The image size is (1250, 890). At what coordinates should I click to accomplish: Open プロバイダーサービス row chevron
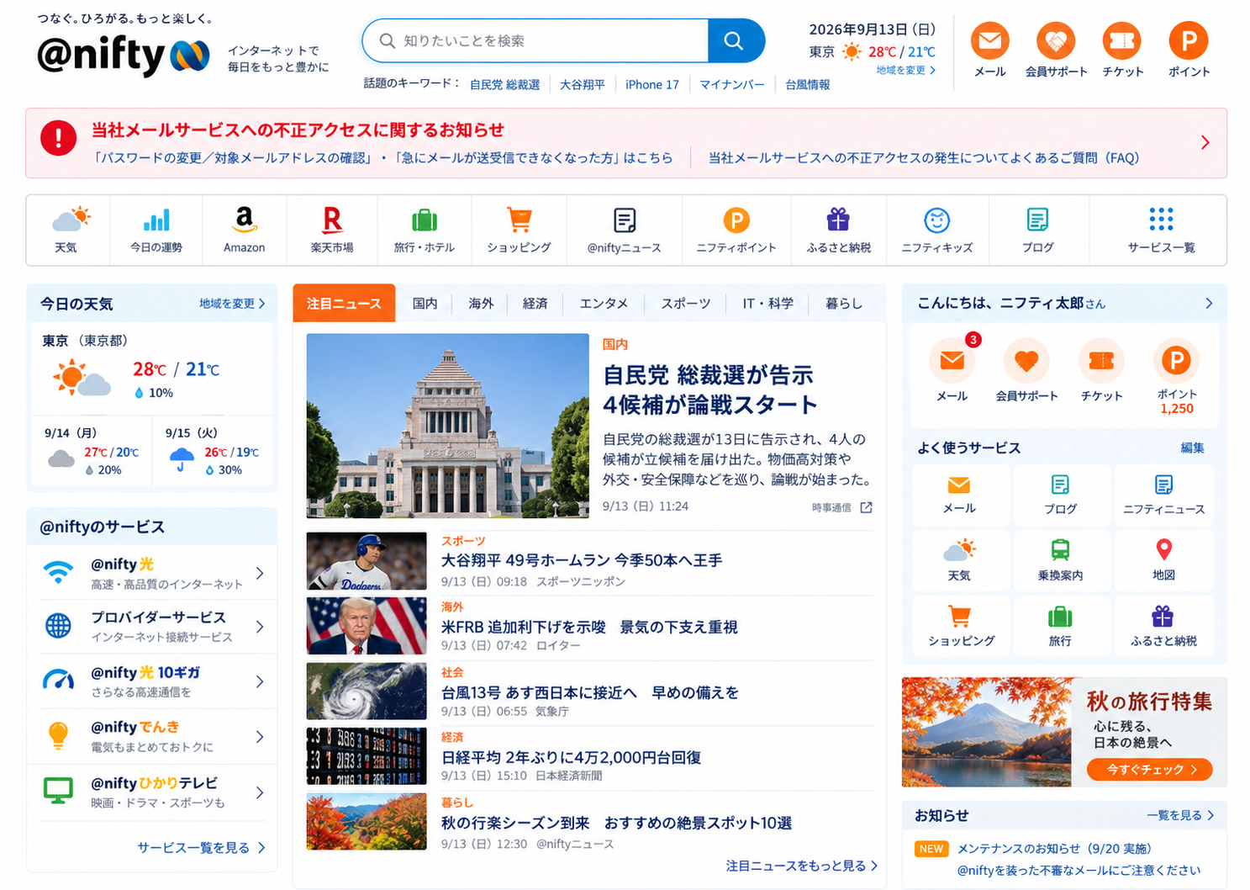pos(260,627)
